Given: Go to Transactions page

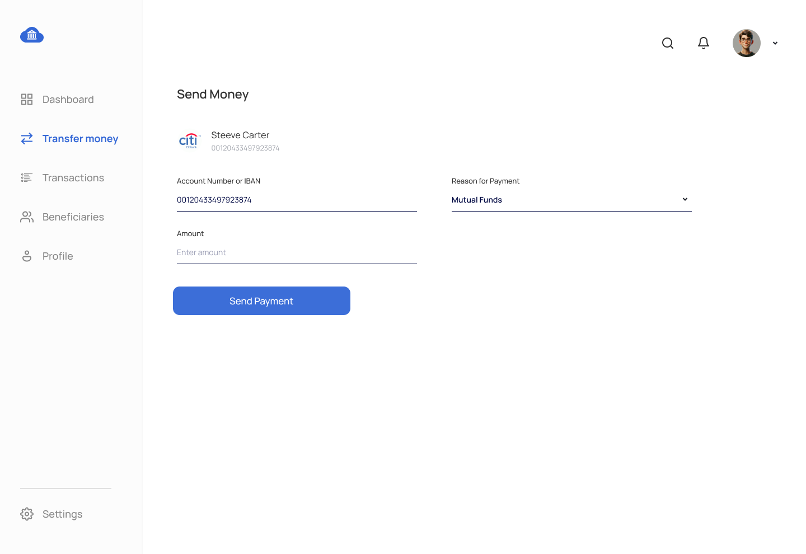Looking at the screenshot, I should [73, 178].
